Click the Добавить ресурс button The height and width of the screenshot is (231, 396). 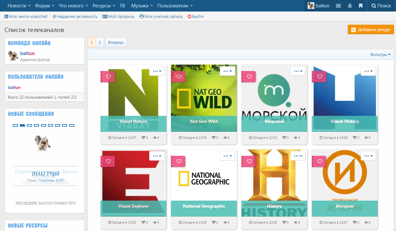point(371,29)
